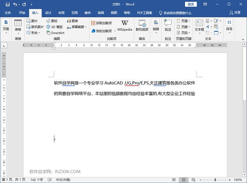Image resolution: width=247 pixels, height=183 pixels.
Task: Zoom out with the minus button
Action: point(200,180)
